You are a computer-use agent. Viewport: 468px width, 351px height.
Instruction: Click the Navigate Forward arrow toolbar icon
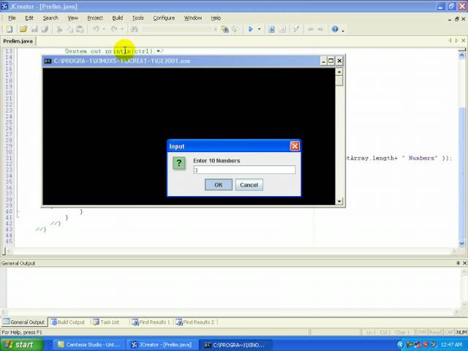coord(320,29)
